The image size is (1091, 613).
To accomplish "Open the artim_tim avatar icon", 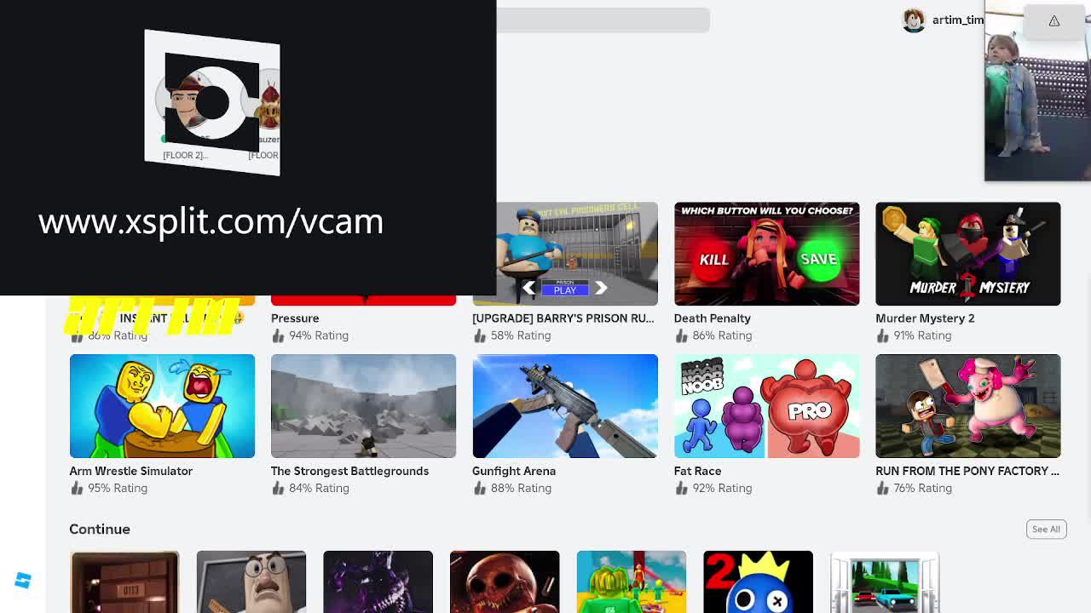I will 914,20.
